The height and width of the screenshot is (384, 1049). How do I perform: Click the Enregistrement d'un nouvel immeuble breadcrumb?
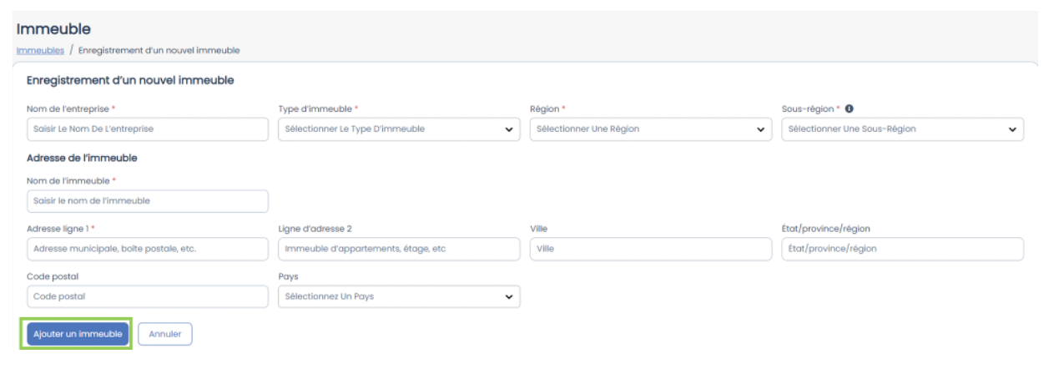159,50
